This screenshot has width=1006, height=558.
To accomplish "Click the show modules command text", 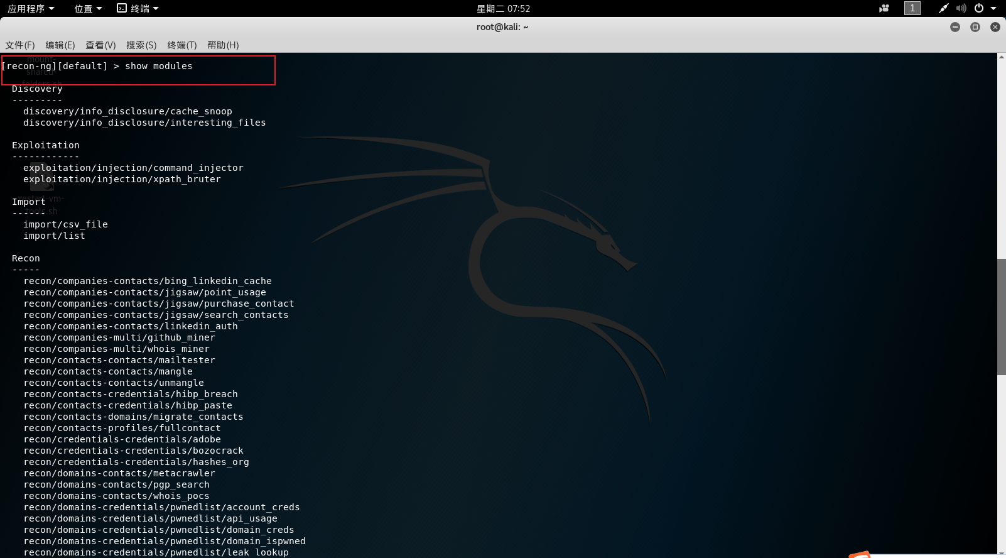I will tap(159, 66).
